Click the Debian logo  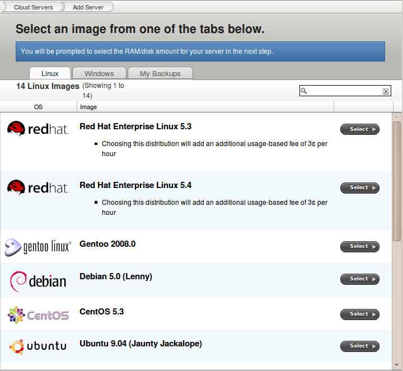click(x=38, y=281)
